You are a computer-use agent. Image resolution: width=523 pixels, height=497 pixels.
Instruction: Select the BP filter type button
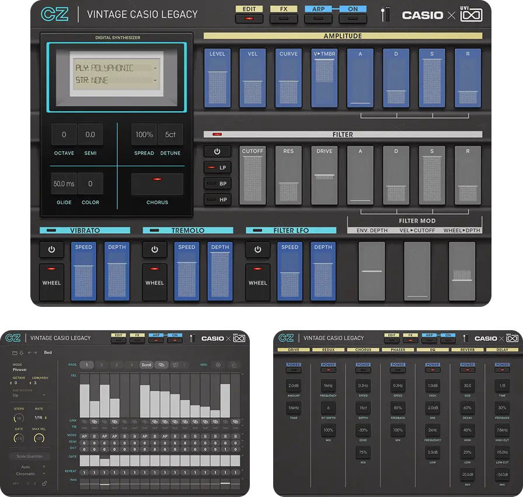[x=217, y=183]
